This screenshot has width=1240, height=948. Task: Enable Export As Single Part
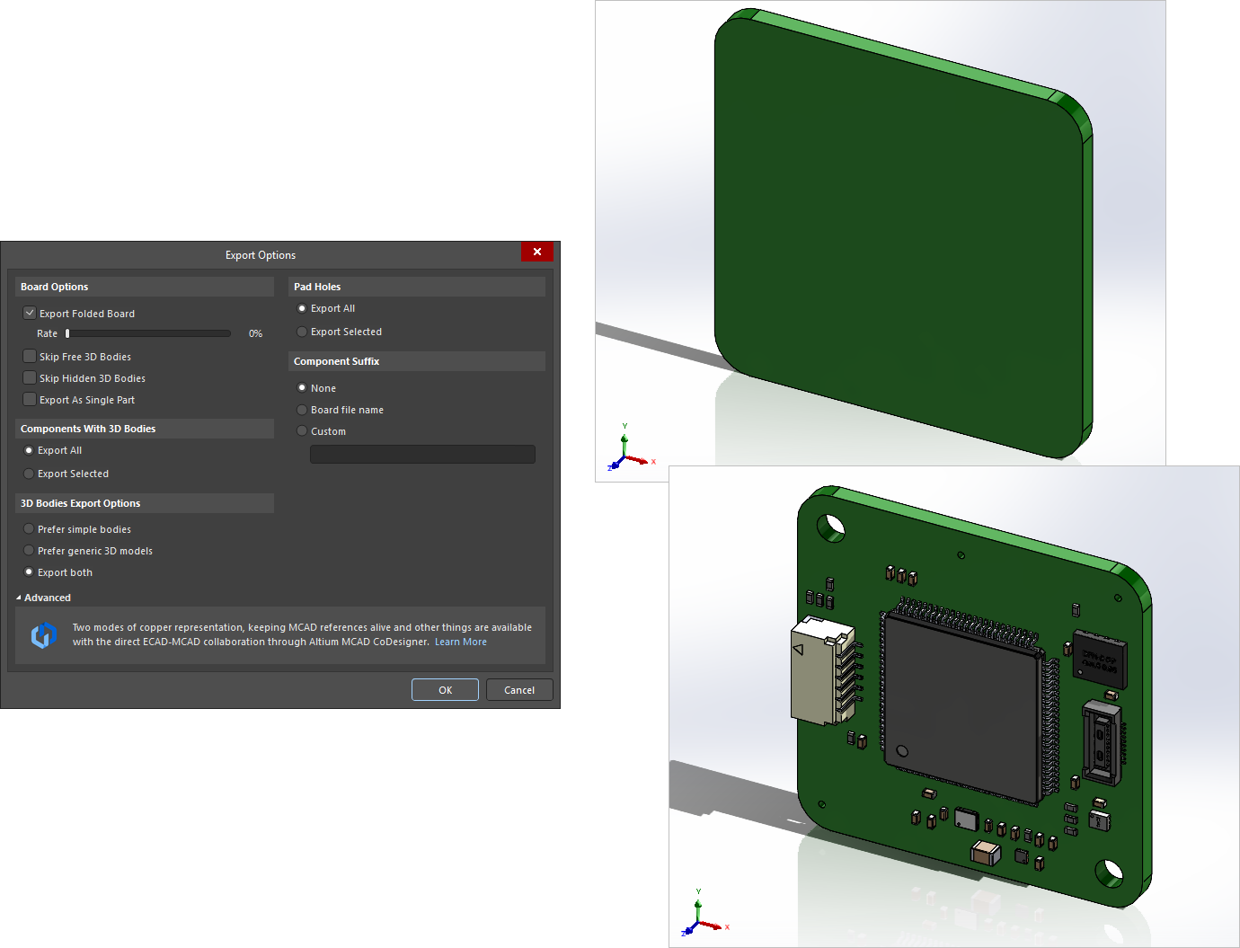tap(30, 399)
